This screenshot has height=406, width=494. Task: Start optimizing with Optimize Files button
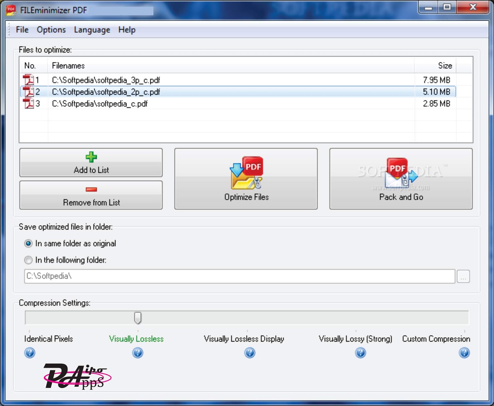[x=246, y=179]
